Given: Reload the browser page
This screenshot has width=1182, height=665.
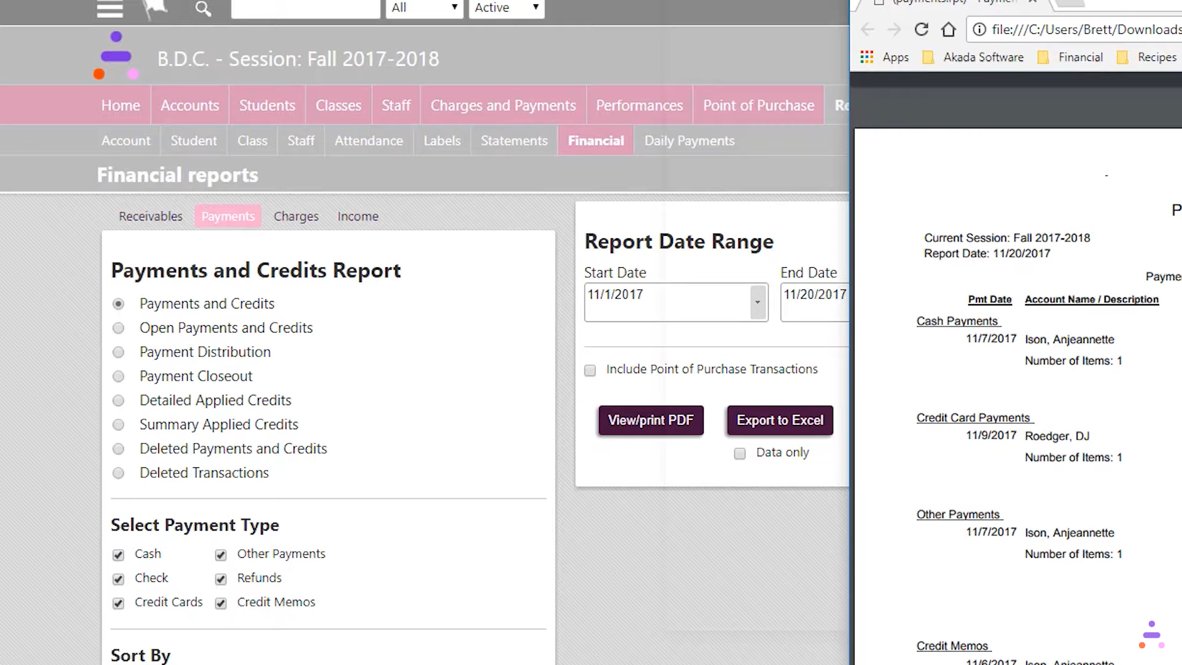Looking at the screenshot, I should (921, 30).
